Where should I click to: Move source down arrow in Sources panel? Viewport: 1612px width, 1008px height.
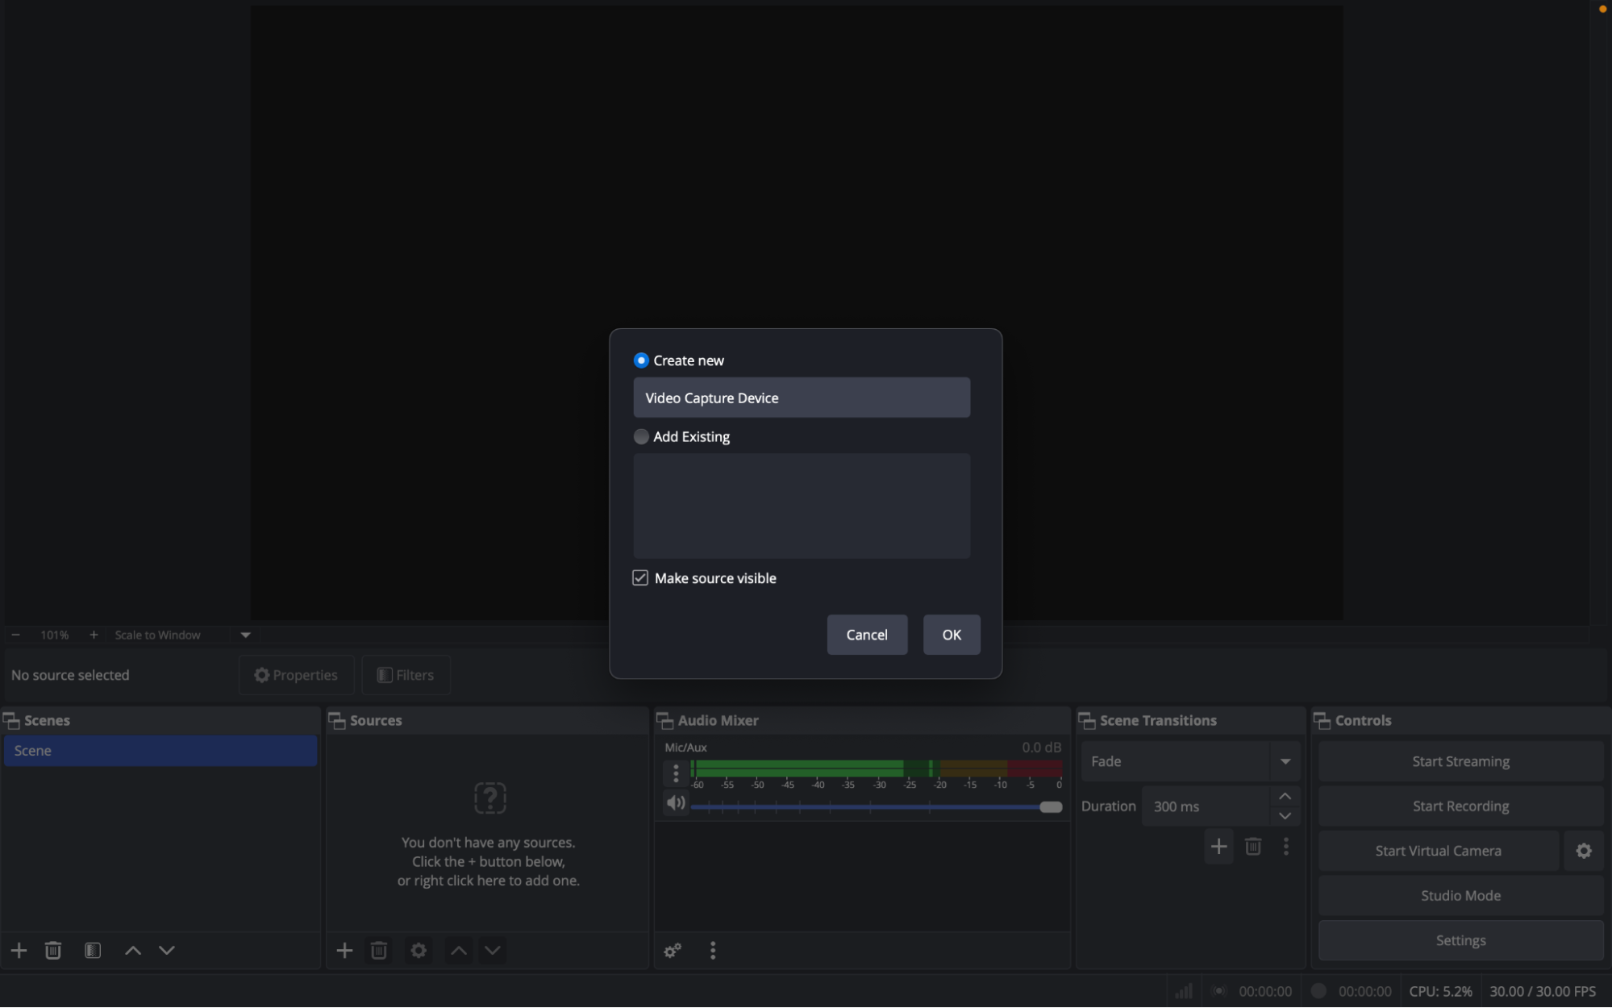pyautogui.click(x=493, y=951)
